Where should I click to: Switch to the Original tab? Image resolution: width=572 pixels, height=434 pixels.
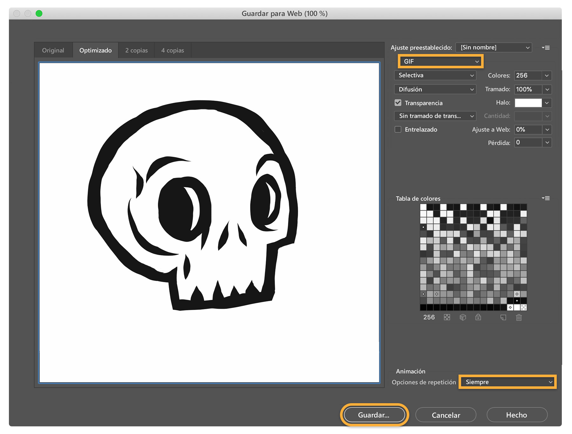coord(53,50)
